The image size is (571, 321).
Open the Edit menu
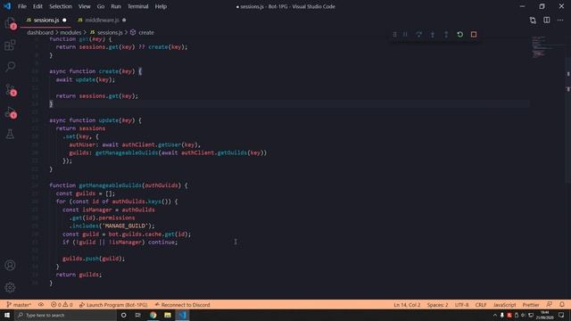pyautogui.click(x=37, y=6)
